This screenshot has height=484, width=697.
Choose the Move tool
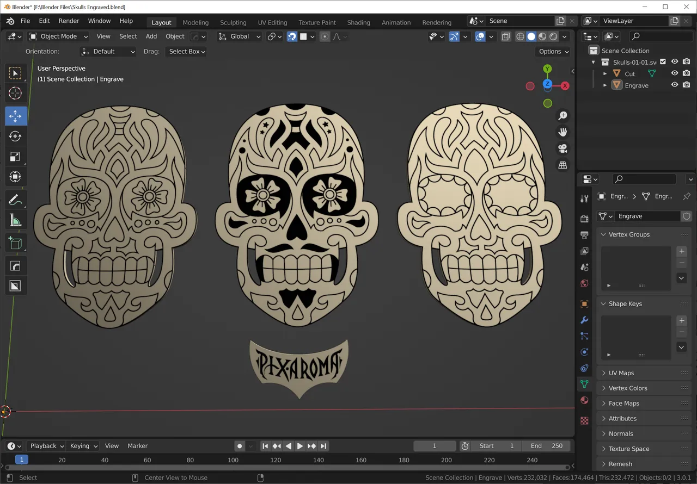click(15, 116)
